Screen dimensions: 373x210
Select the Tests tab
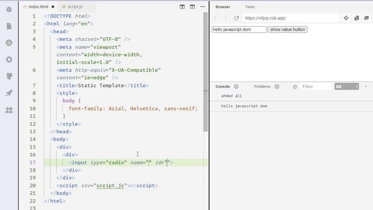pyautogui.click(x=250, y=7)
